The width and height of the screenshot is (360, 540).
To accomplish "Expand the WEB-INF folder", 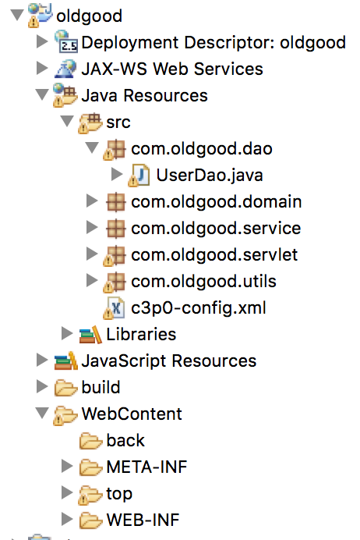I will coord(67,519).
